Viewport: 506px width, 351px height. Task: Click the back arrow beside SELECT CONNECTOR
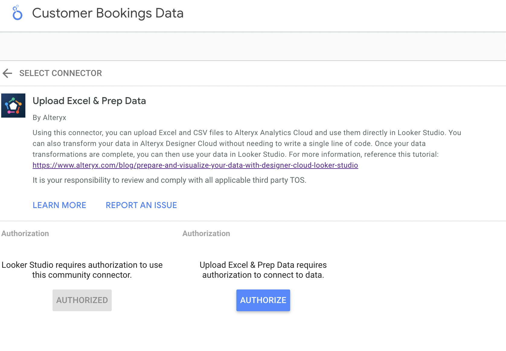pos(7,73)
